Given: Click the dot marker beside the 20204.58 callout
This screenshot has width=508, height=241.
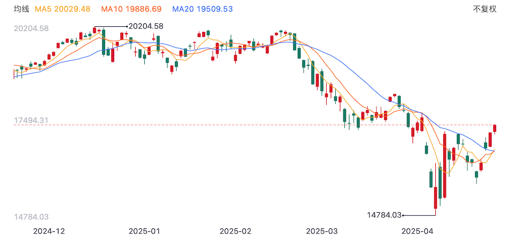Looking at the screenshot, I should (126, 26).
